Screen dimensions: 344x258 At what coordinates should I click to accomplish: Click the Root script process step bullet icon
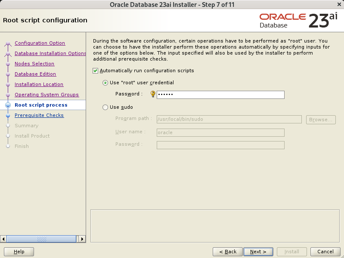(8, 105)
